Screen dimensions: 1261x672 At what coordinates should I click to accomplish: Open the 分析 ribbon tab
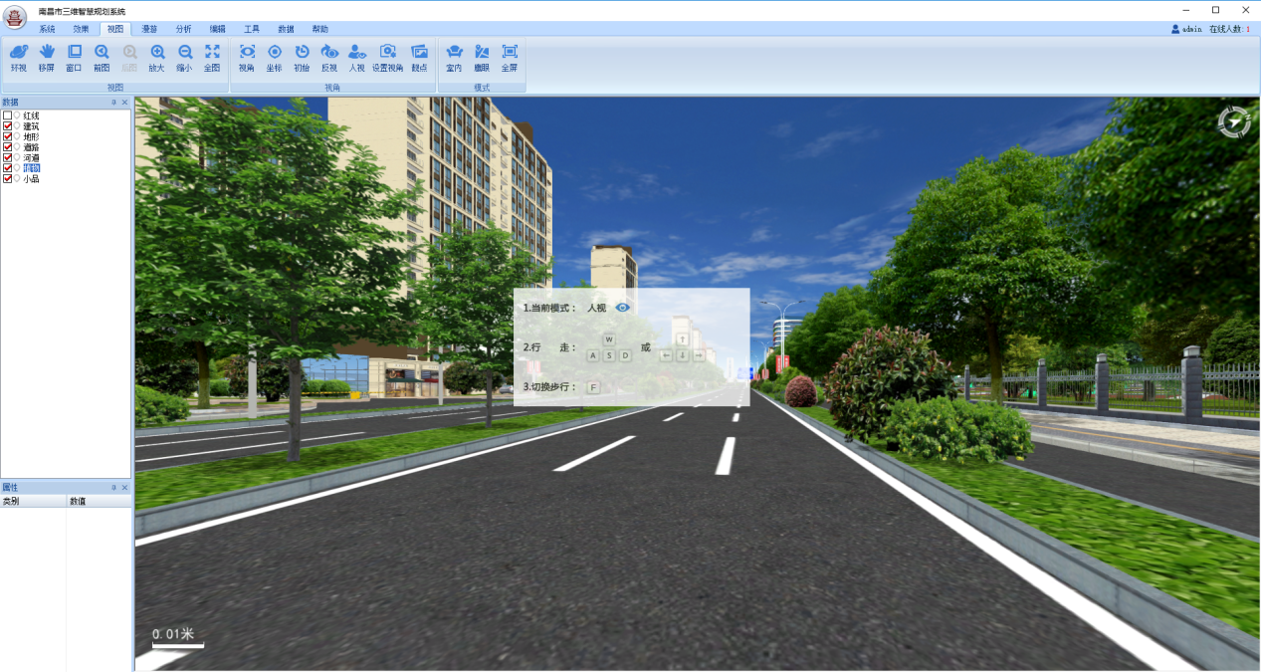[x=183, y=29]
